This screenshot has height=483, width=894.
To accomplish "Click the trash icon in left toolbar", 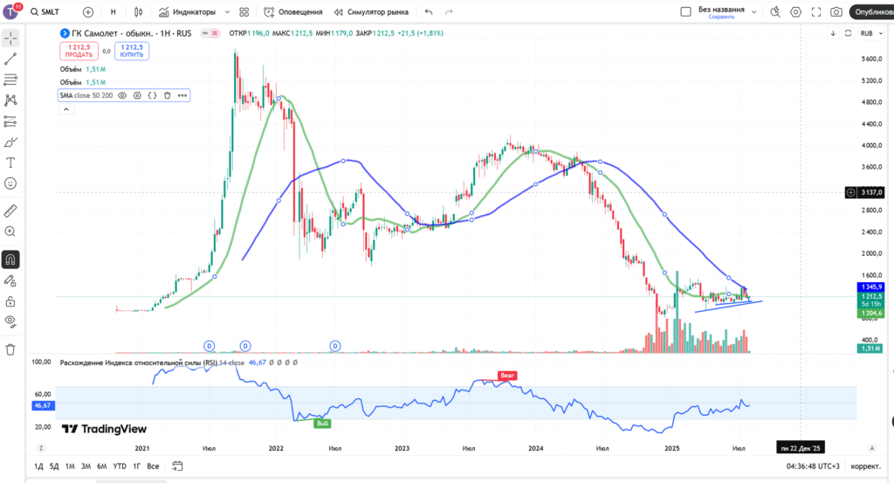I will pos(10,349).
